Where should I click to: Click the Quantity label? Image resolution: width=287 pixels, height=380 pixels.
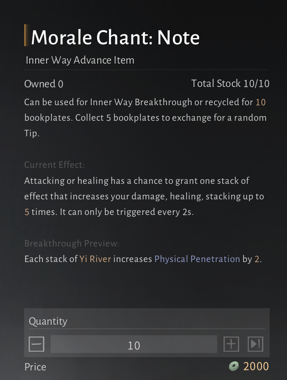48,321
